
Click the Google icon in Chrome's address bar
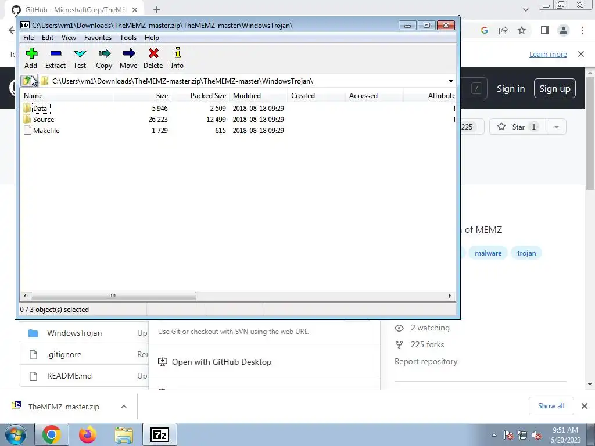point(484,30)
